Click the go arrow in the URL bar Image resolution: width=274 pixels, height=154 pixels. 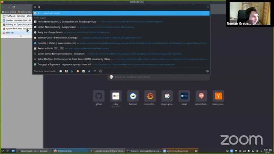(207, 7)
